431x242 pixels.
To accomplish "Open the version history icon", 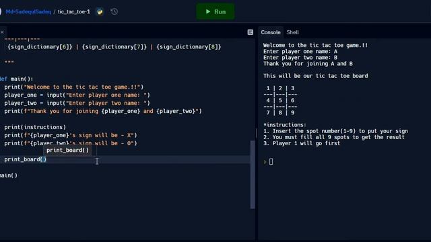I will coord(114,11).
